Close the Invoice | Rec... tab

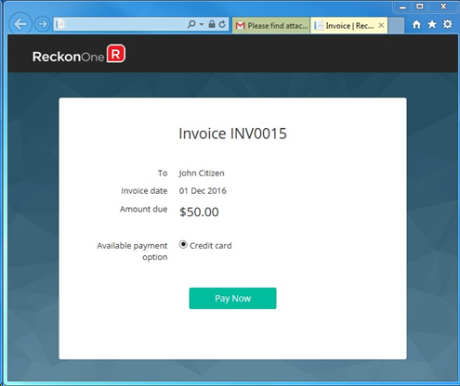tap(381, 25)
